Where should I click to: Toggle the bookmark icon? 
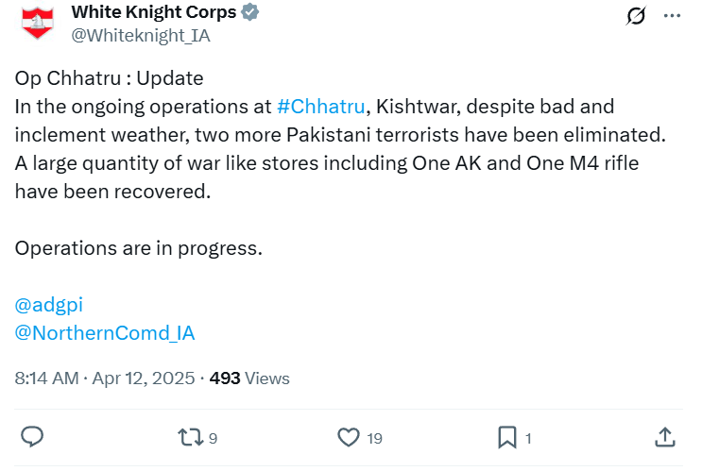pyautogui.click(x=506, y=437)
